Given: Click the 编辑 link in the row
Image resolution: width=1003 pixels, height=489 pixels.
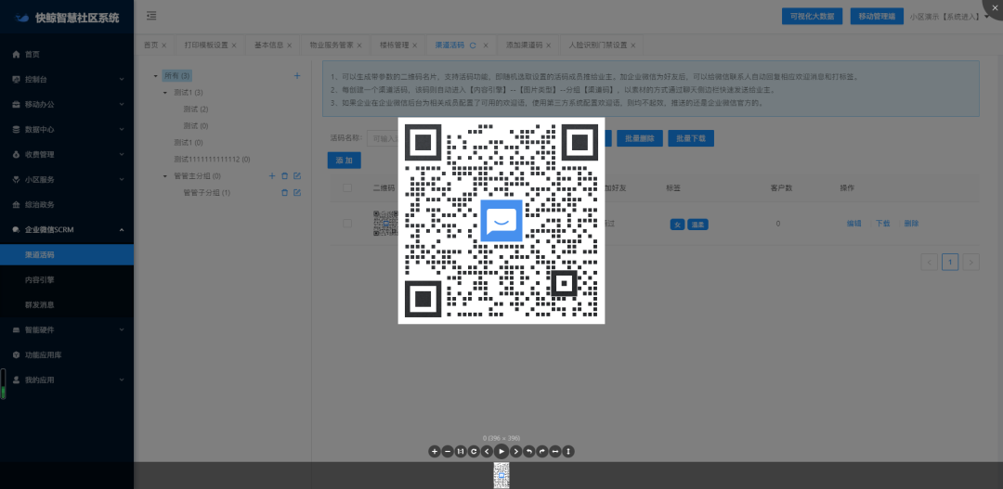Looking at the screenshot, I should tap(854, 224).
